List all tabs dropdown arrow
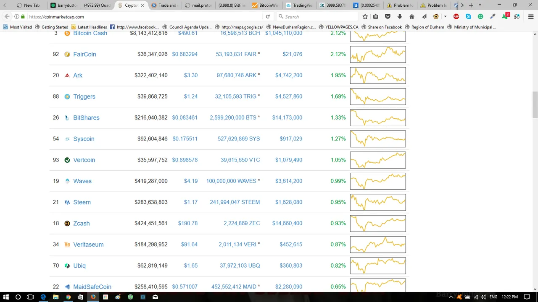This screenshot has width=538, height=302. pyautogui.click(x=480, y=5)
